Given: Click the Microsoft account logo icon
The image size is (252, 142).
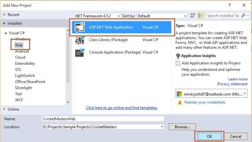Looking at the screenshot, I should (179, 94).
